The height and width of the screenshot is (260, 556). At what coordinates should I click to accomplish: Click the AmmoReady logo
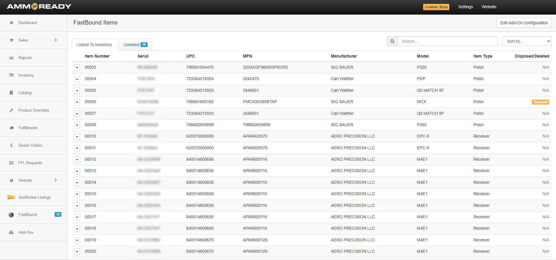pos(39,6)
